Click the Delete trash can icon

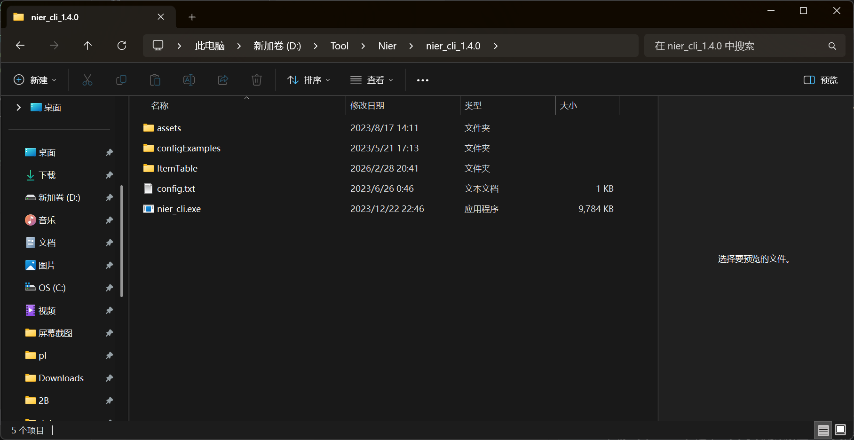[257, 80]
